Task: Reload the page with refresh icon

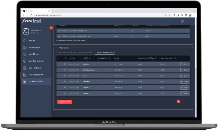Action: pos(31,15)
